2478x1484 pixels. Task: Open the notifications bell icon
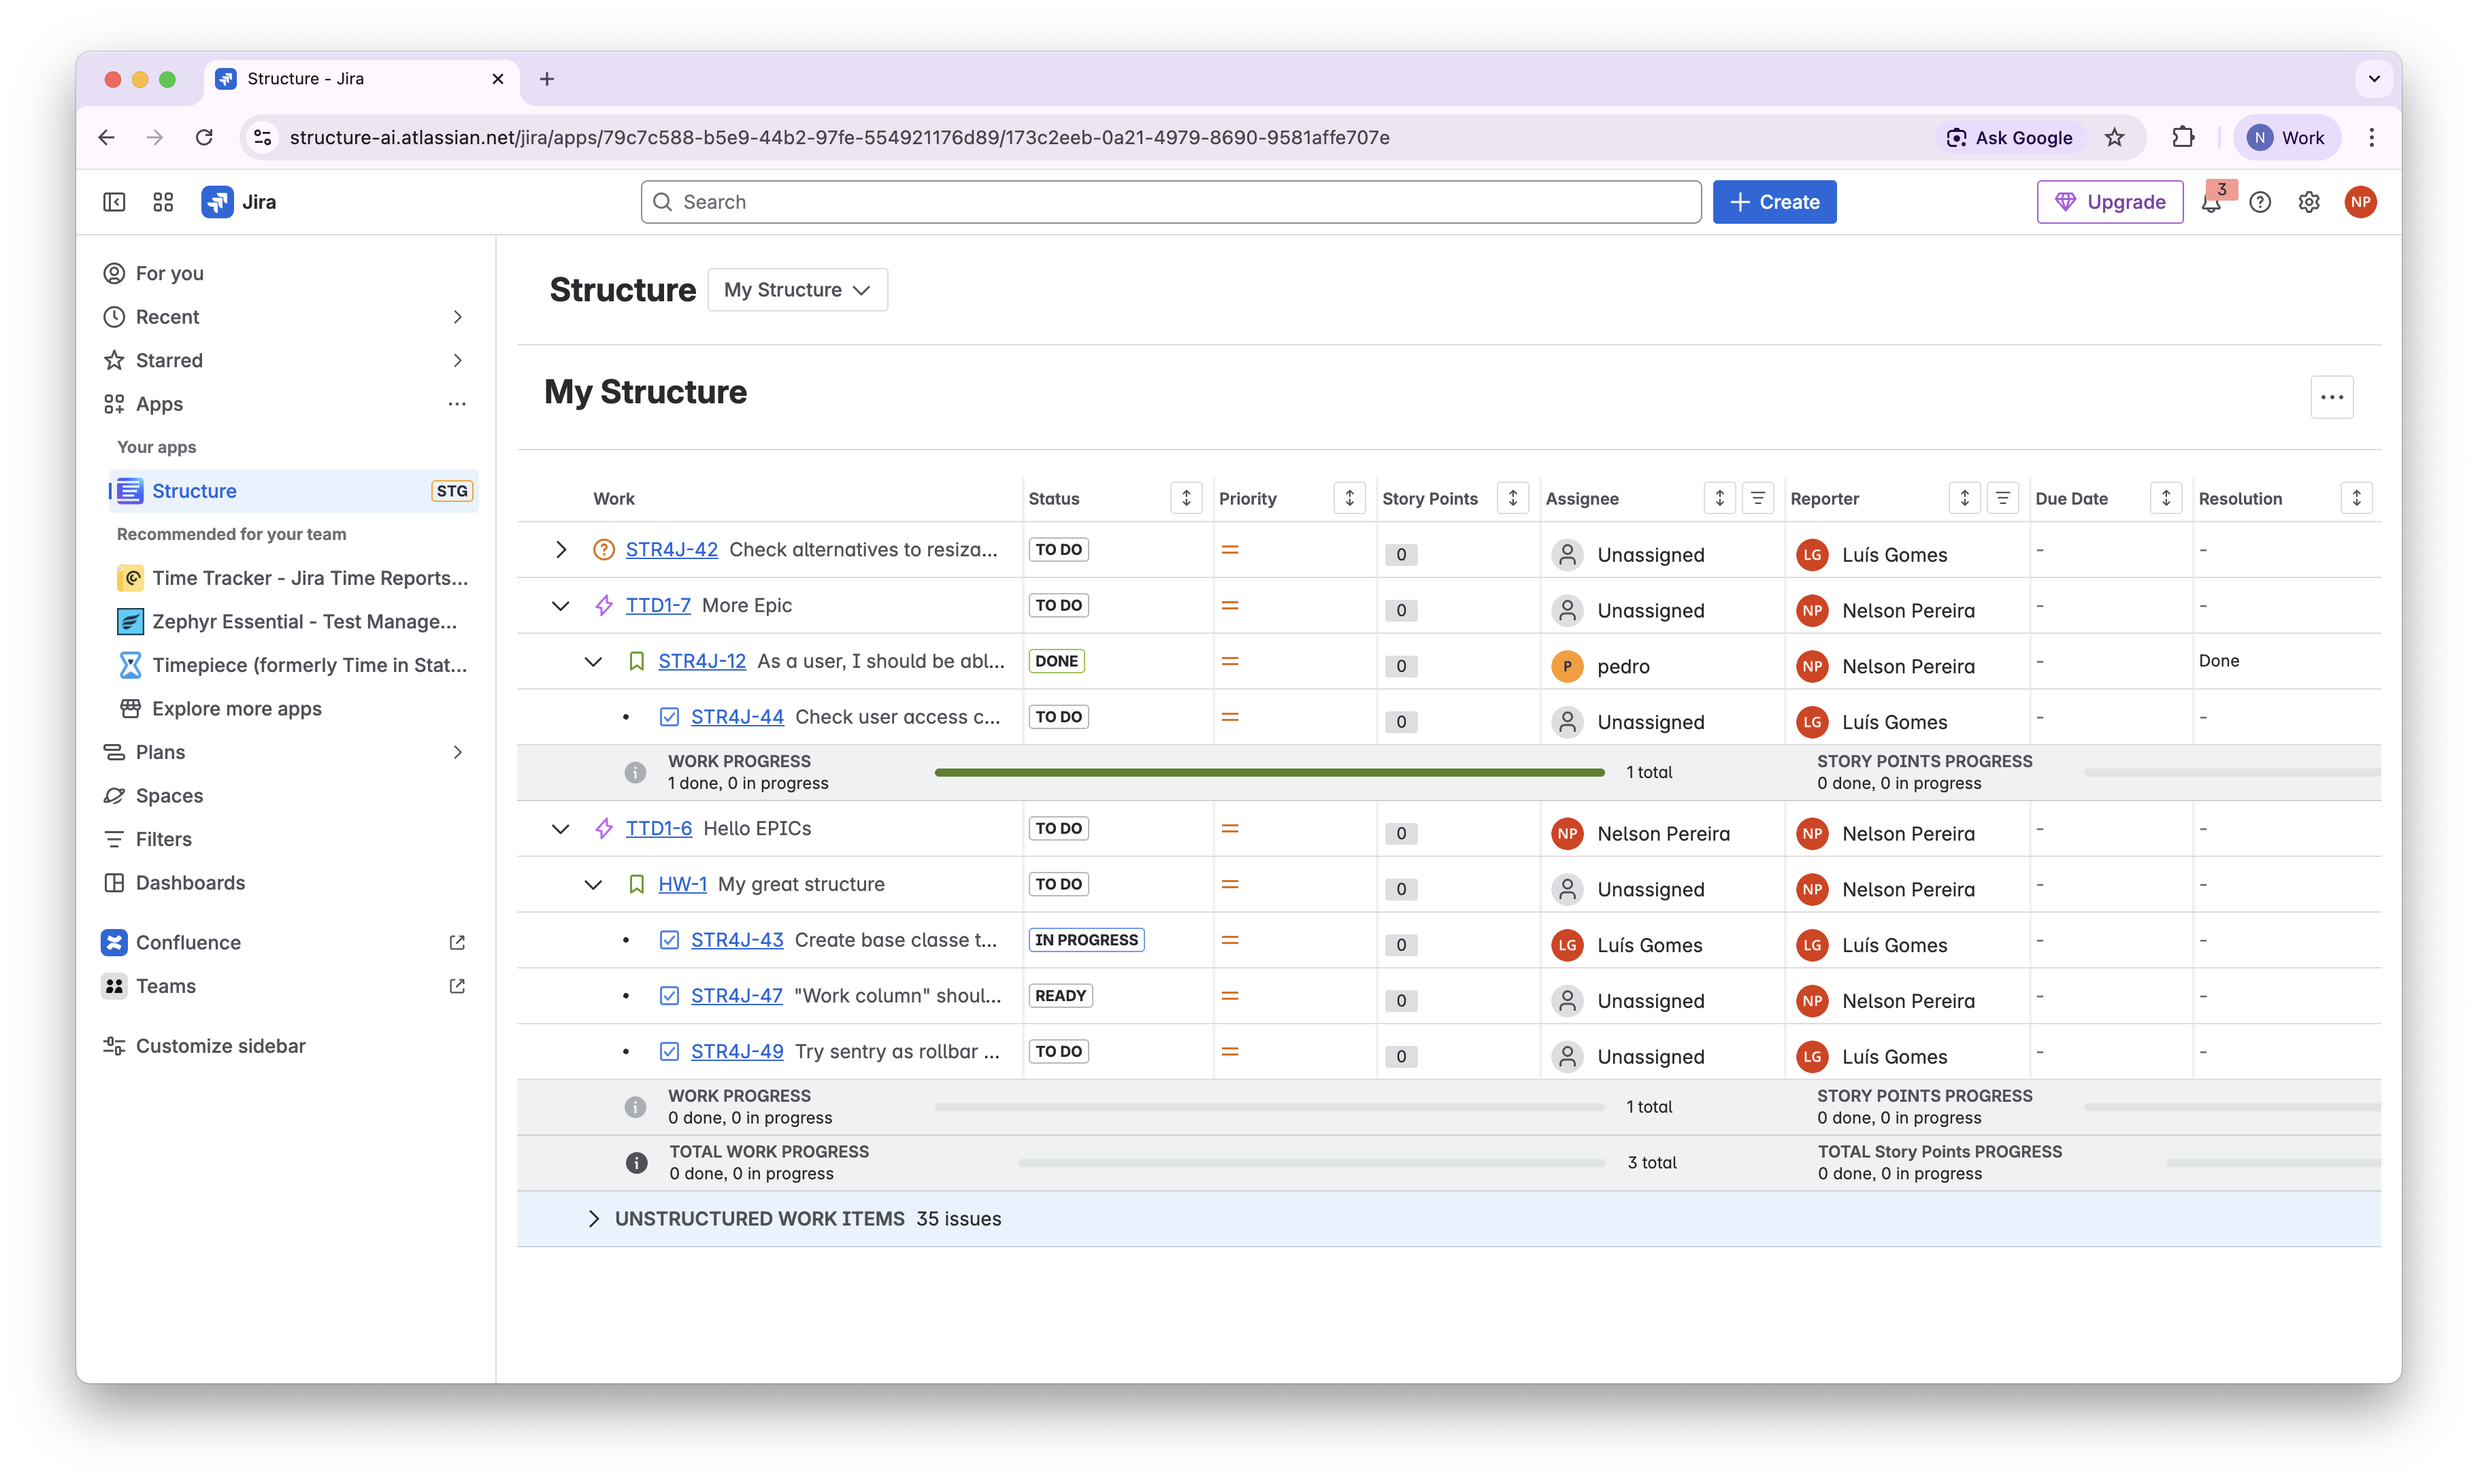2211,203
